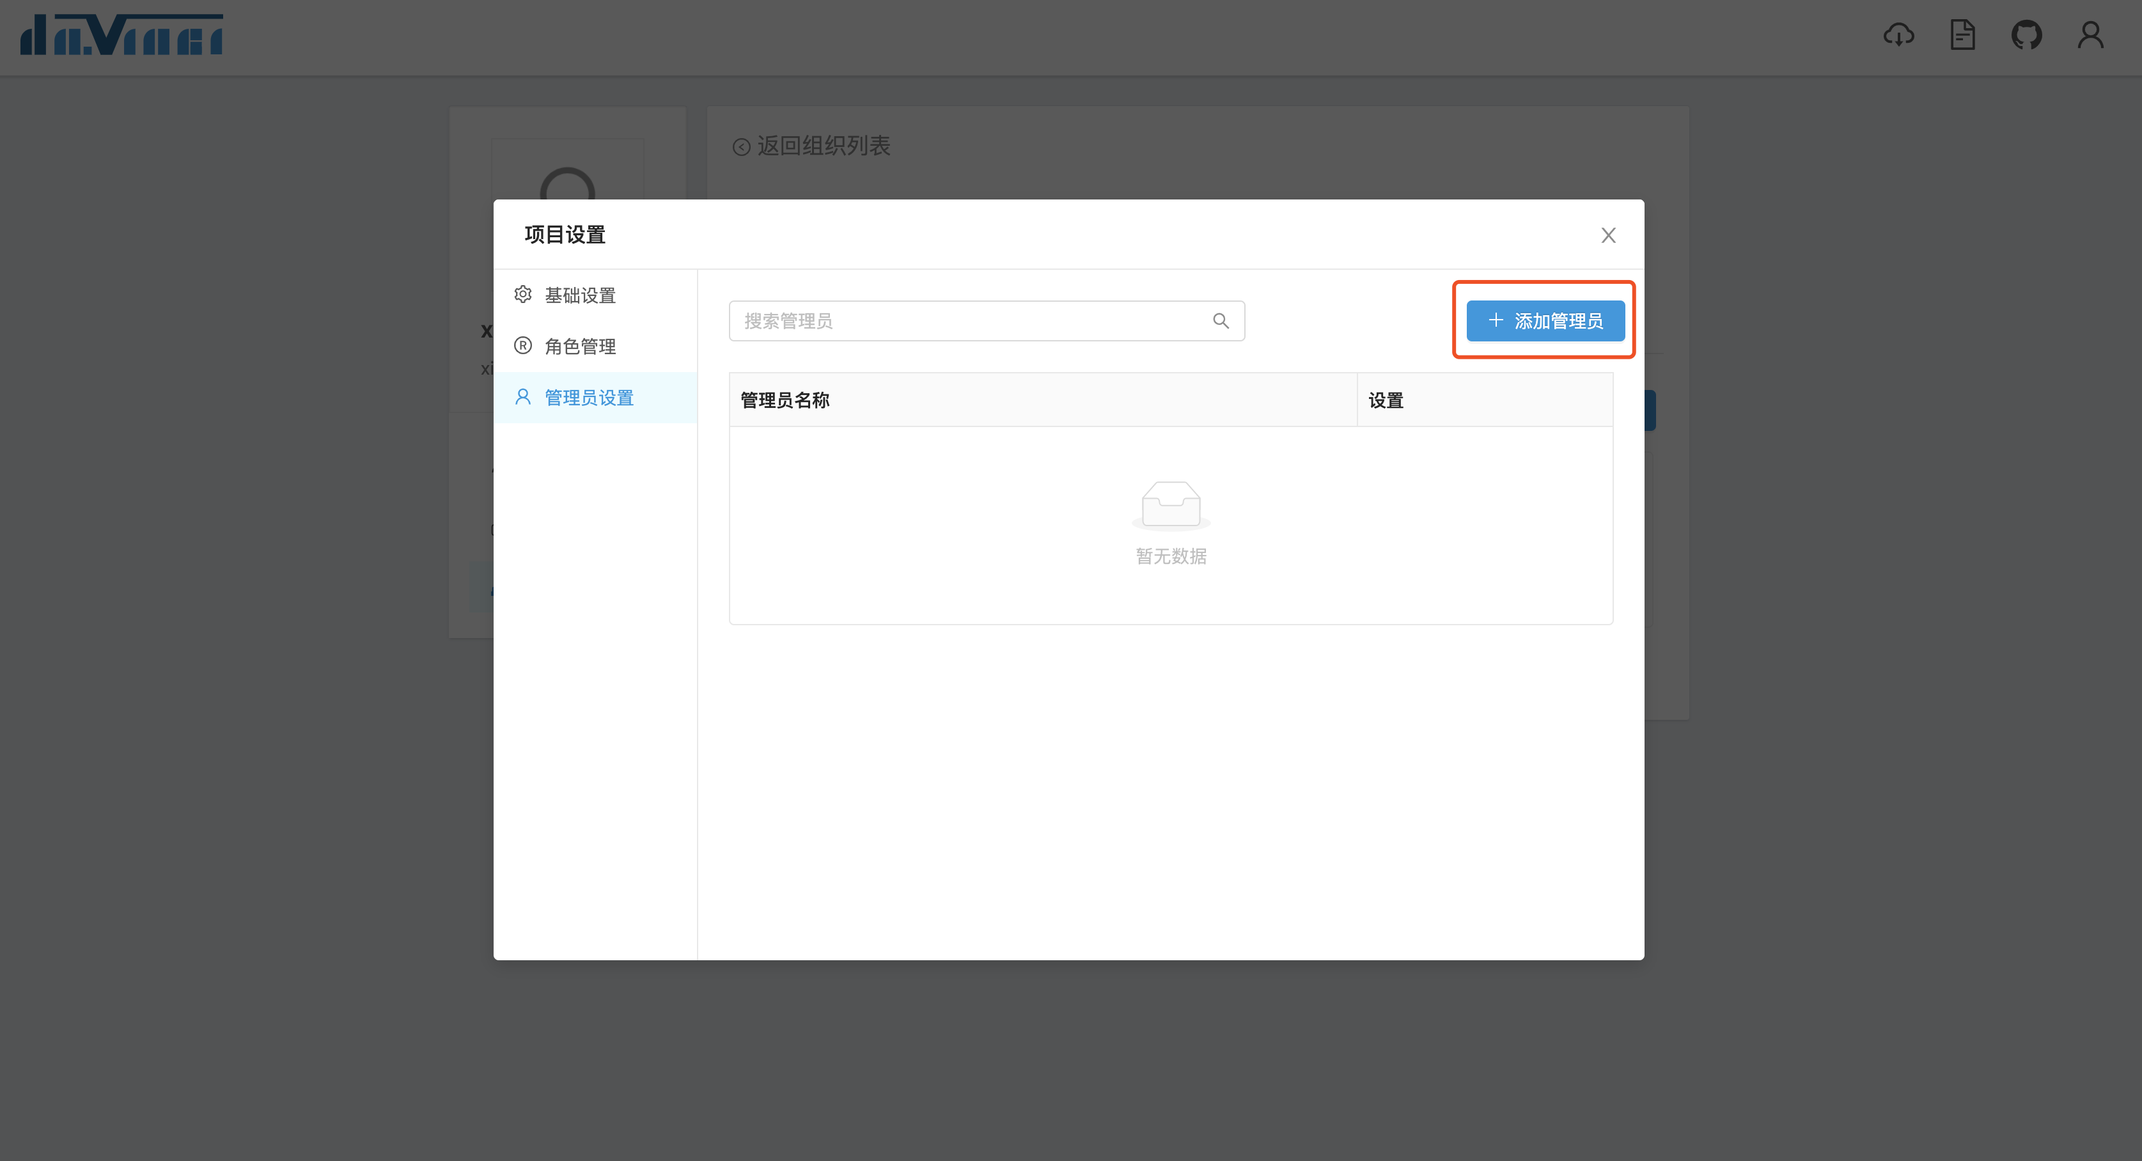2142x1161 pixels.
Task: Click the search magnifier icon
Action: point(1220,321)
